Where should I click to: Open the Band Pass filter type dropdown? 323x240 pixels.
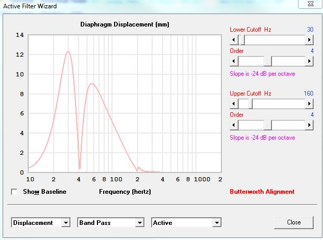pyautogui.click(x=111, y=222)
